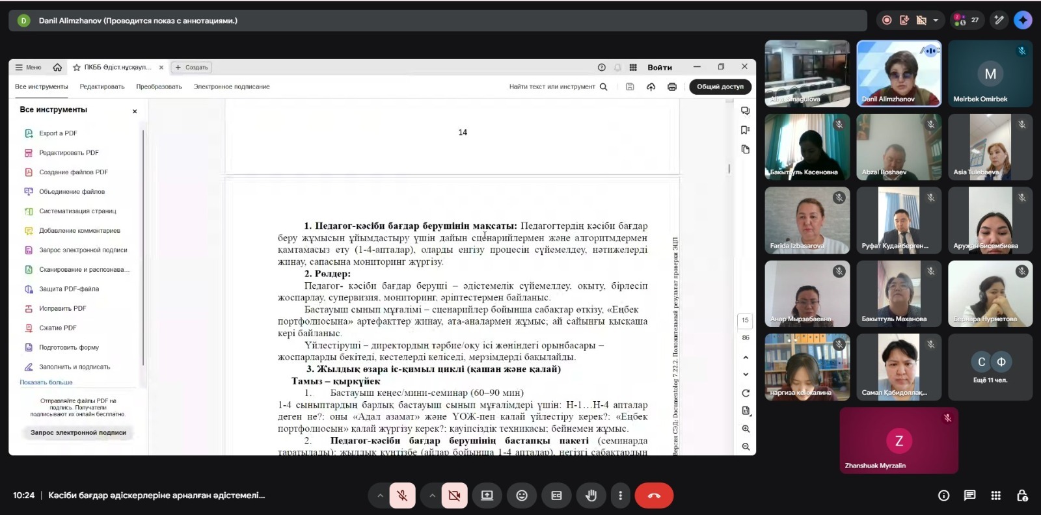Raise your hand in the meeting
Viewport: 1041px width, 515px height.
591,495
